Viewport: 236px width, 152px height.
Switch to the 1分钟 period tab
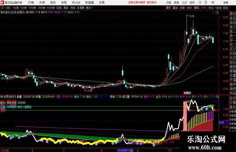tap(15, 8)
